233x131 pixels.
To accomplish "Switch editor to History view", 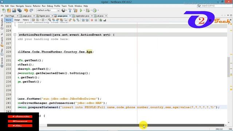I will pos(26,20).
